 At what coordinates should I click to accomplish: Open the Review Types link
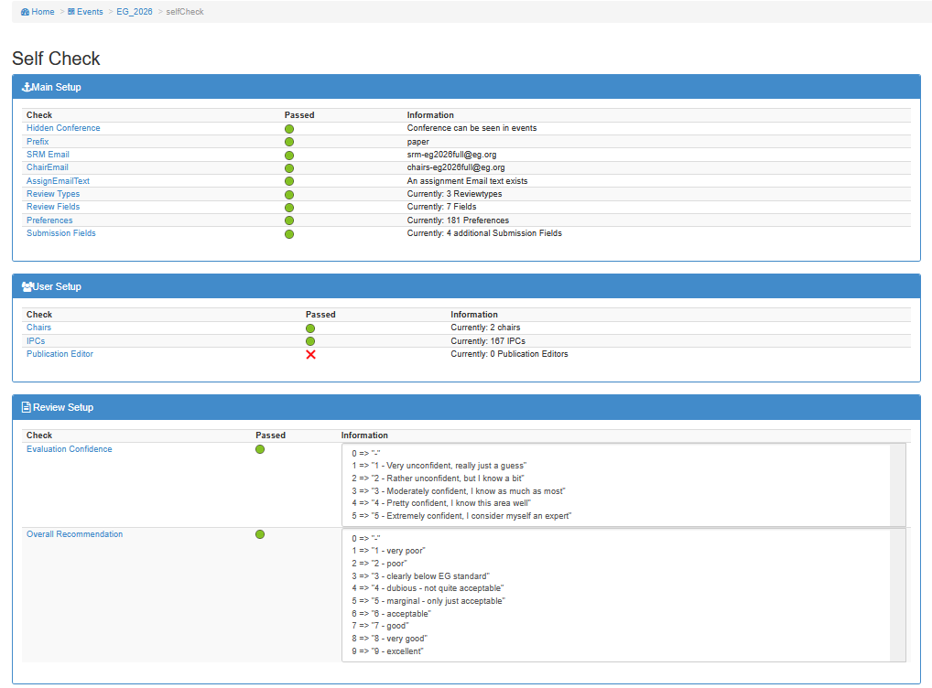click(53, 194)
